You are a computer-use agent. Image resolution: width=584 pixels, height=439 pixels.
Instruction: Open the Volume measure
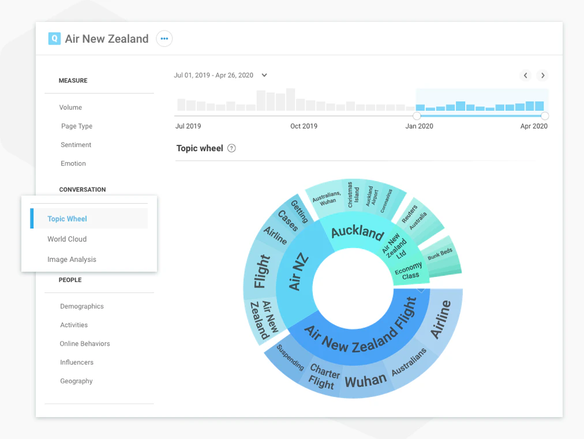click(70, 107)
